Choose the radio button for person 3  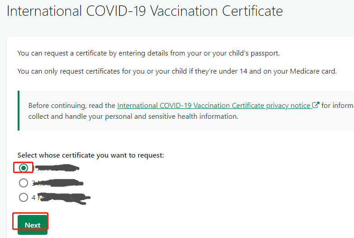pyautogui.click(x=24, y=183)
